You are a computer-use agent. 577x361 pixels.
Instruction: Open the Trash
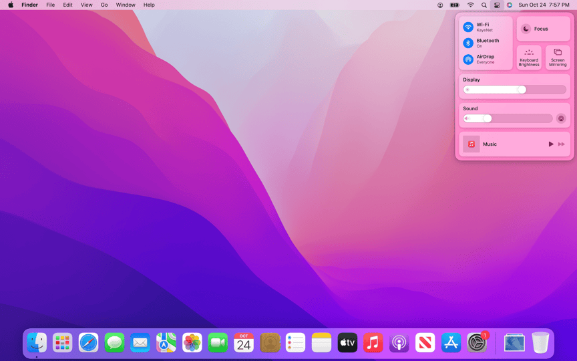pyautogui.click(x=540, y=342)
